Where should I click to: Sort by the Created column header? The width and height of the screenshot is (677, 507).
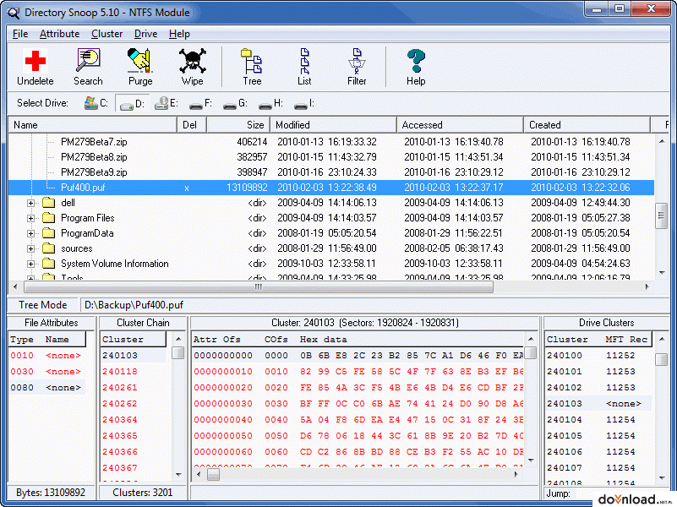587,125
